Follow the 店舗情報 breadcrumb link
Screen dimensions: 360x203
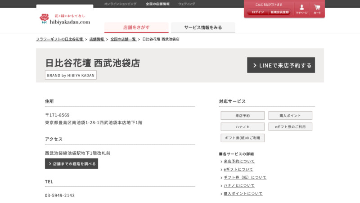pyautogui.click(x=97, y=39)
